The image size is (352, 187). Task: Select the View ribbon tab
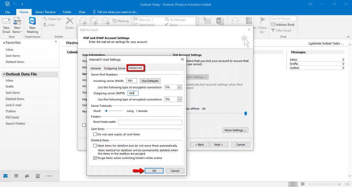tap(82, 12)
